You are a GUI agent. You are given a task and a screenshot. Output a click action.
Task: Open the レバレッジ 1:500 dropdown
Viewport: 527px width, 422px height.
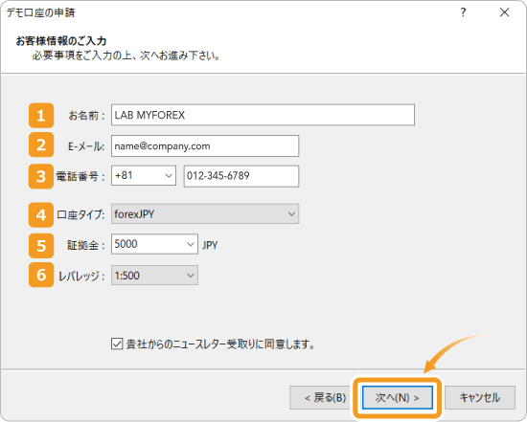[x=154, y=276]
